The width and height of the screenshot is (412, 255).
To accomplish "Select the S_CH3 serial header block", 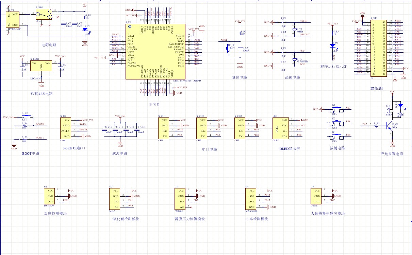I will (240, 128).
